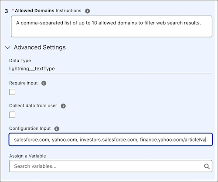Click the Collect data from user info icon
The image size is (218, 182).
tap(63, 106)
